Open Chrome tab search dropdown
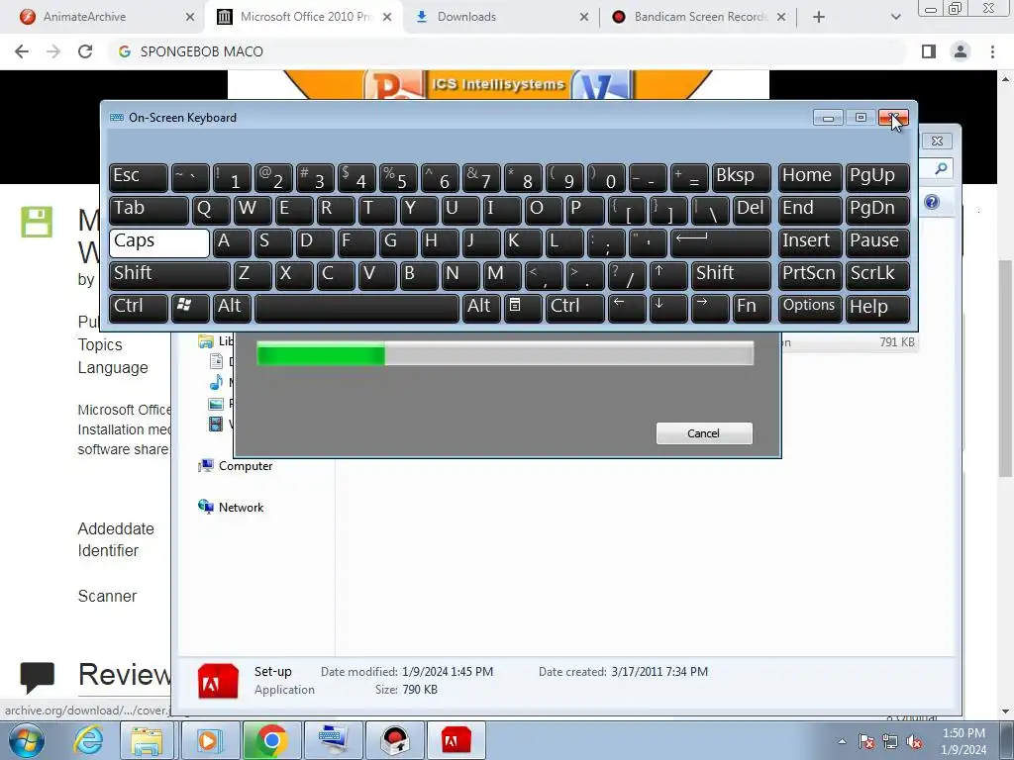This screenshot has width=1014, height=760. click(x=895, y=17)
